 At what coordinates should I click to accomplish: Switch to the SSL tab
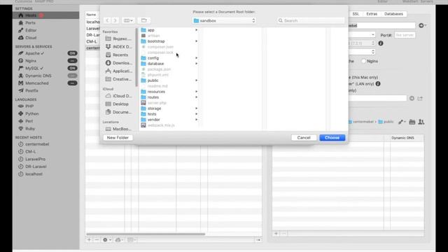pos(356,14)
